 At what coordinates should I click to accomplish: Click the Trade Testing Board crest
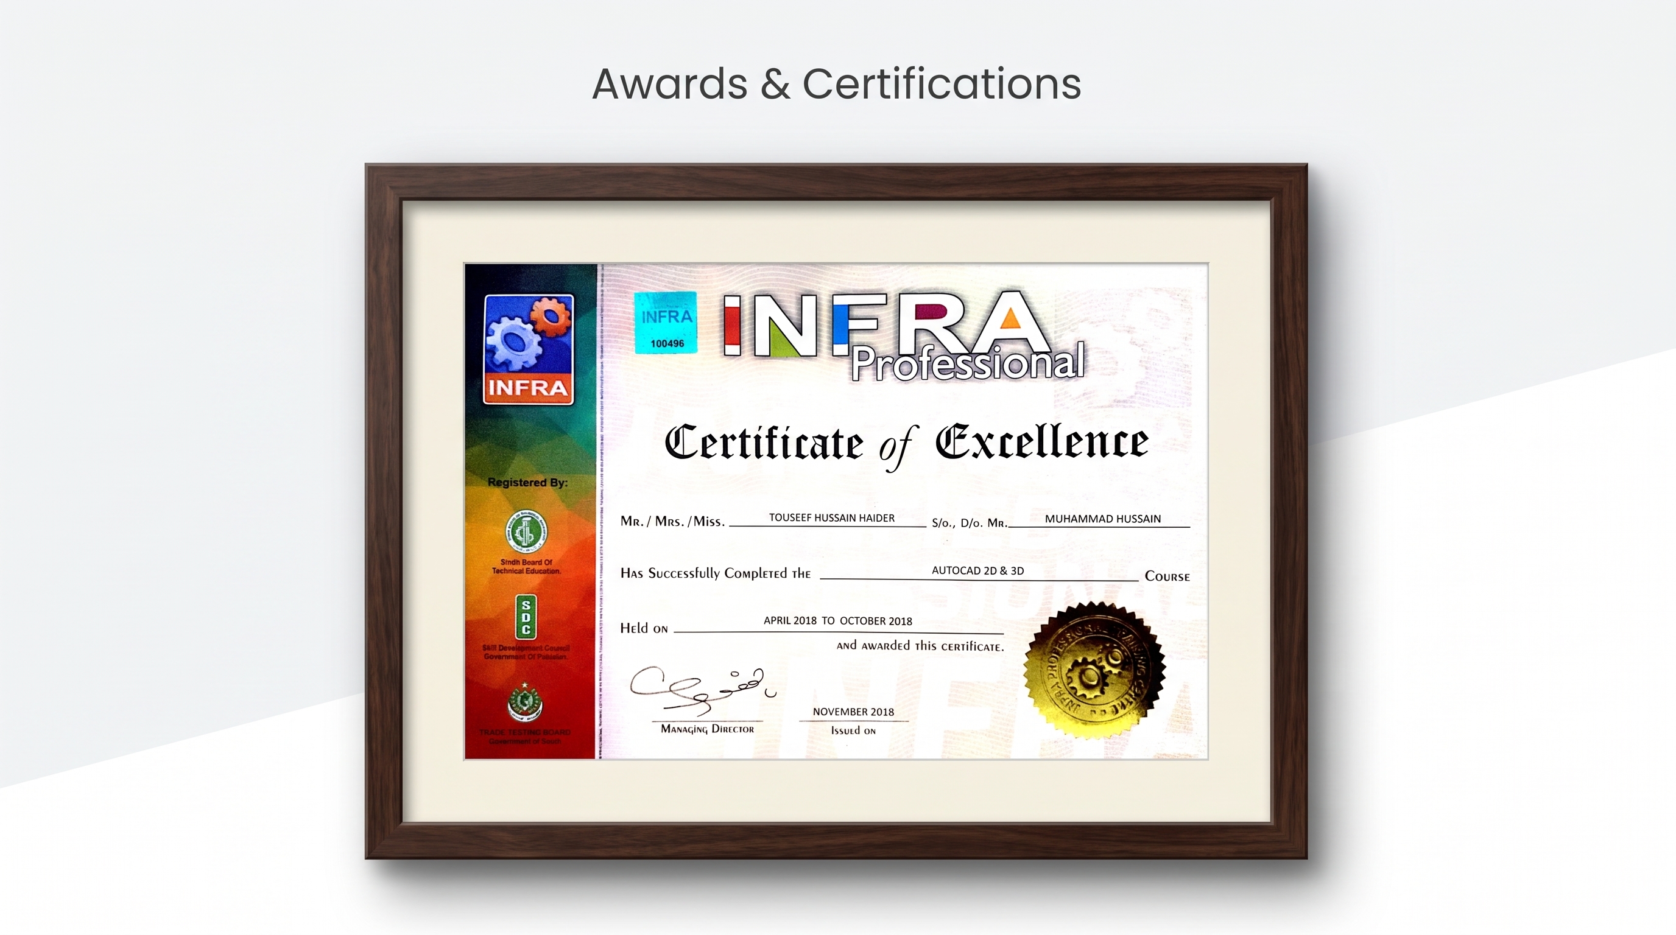click(524, 702)
